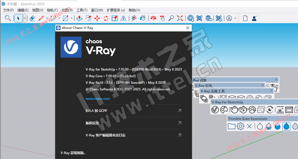The image size is (298, 159).
Task: Pick the Tape Measure tool
Action: 134,18
